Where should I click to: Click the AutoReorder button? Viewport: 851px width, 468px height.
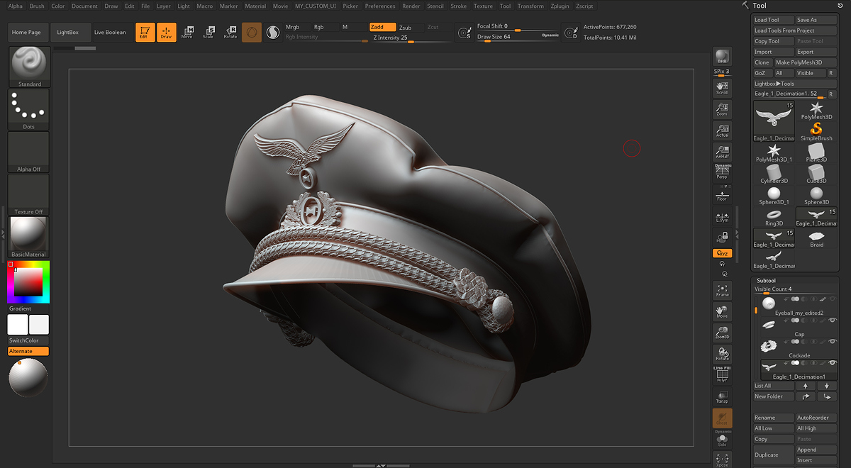(816, 418)
